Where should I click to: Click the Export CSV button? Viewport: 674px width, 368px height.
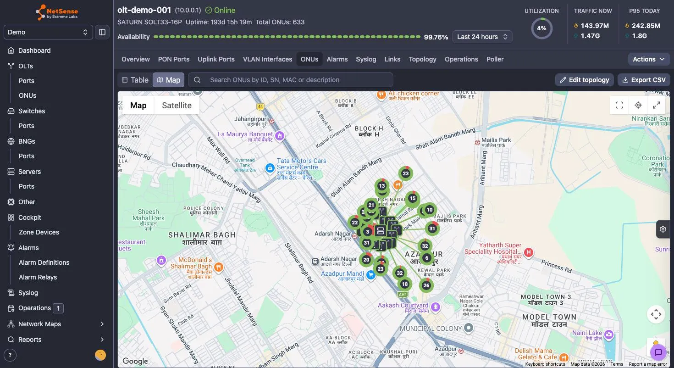tap(644, 80)
